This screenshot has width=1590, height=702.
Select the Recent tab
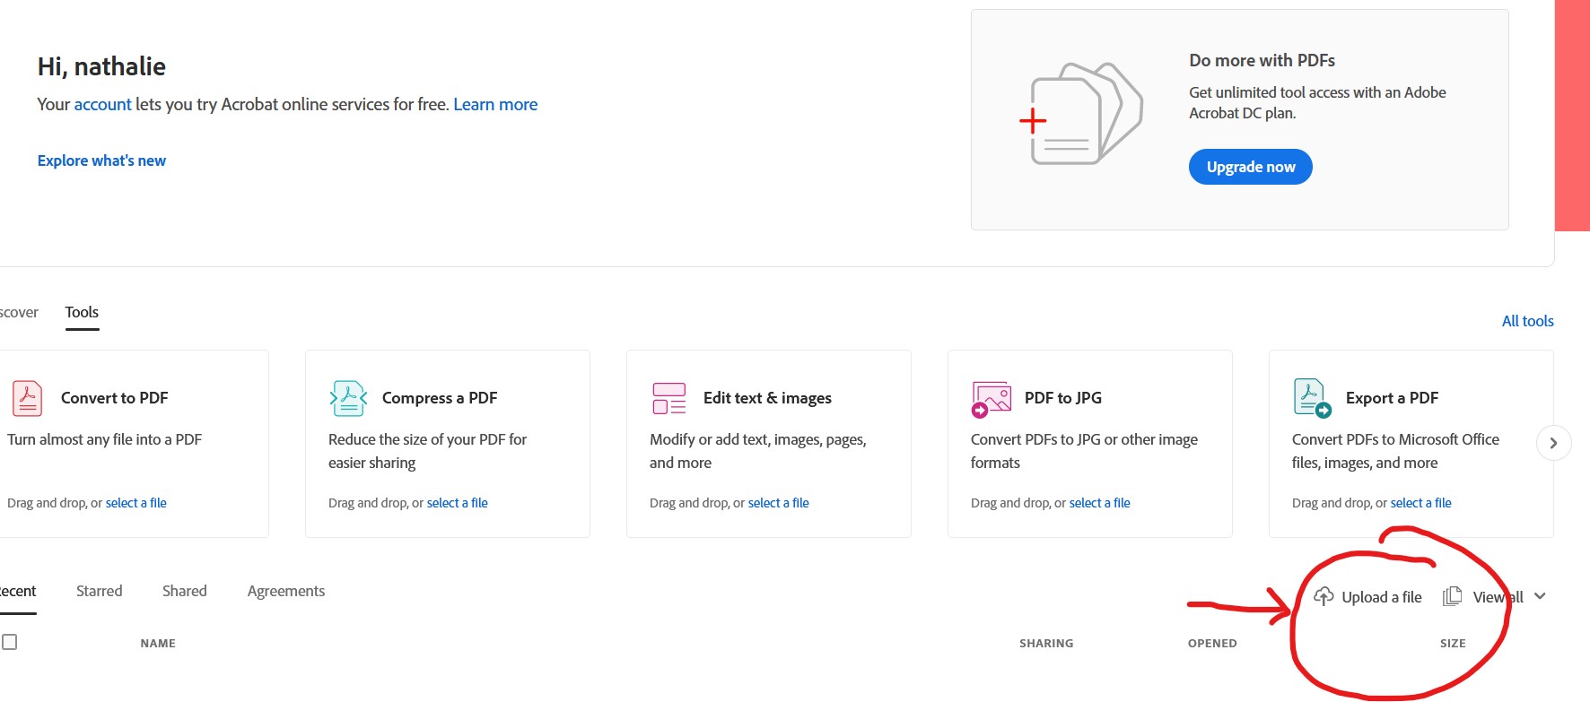pyautogui.click(x=18, y=591)
